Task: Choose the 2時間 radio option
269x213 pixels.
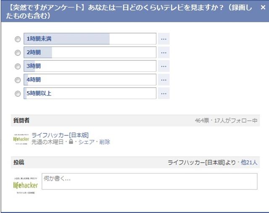Action: 18,53
